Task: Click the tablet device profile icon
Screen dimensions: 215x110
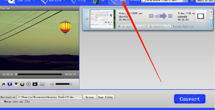Action: click(201, 16)
